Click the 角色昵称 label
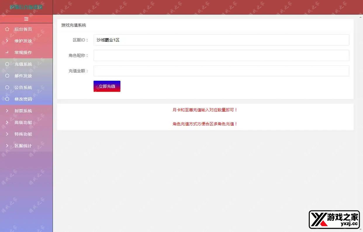 78,55
